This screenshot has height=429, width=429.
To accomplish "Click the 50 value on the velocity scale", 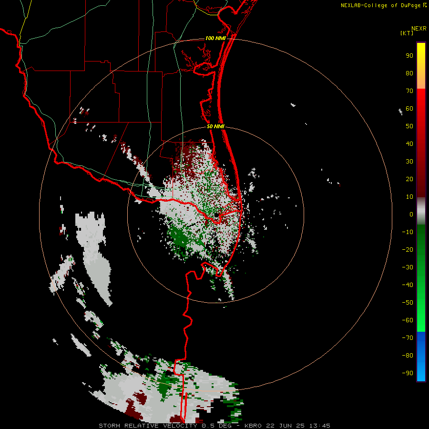I will (x=409, y=126).
